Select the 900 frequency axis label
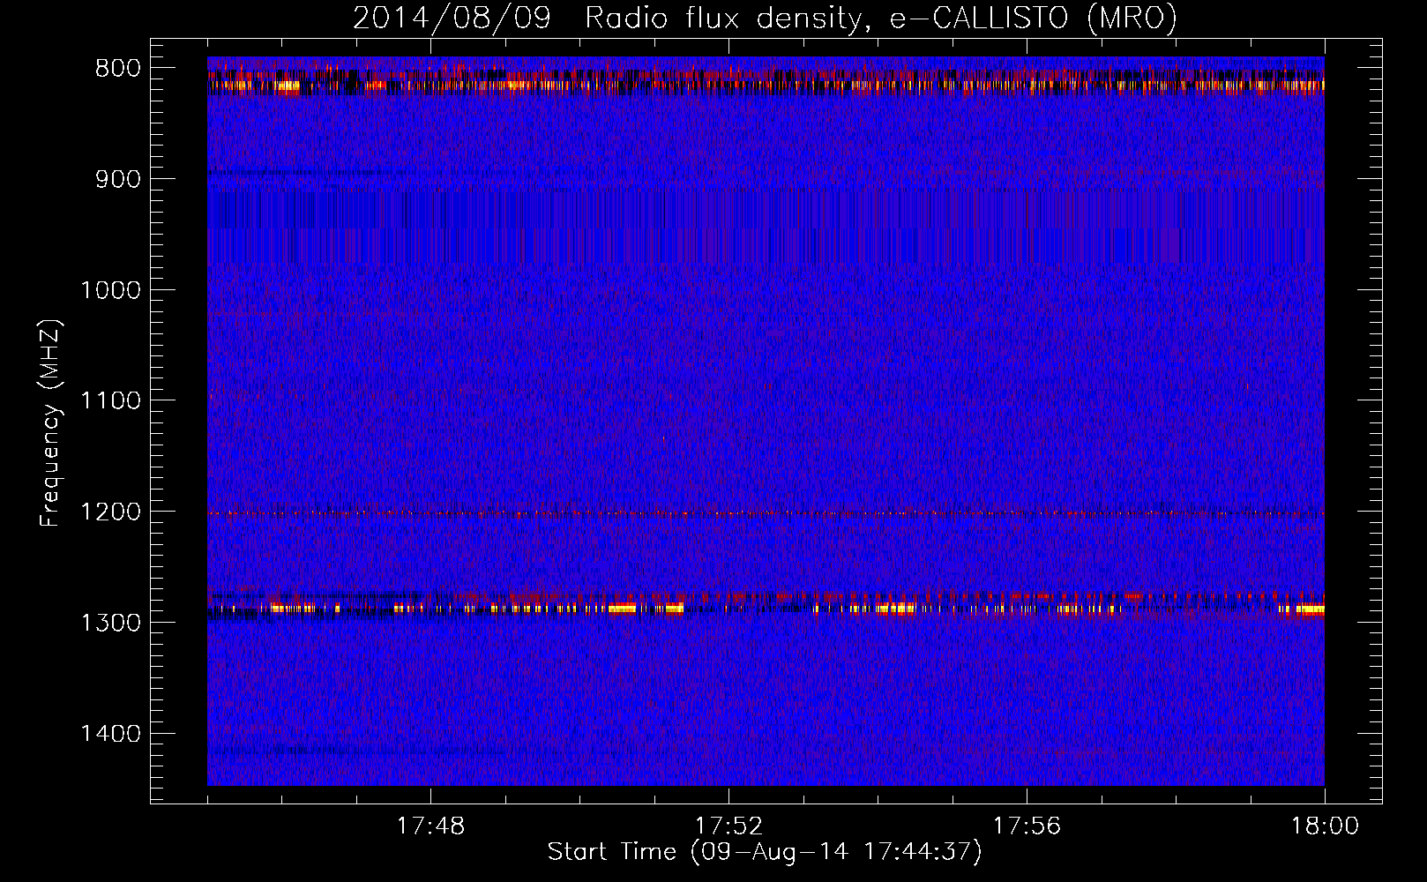The height and width of the screenshot is (882, 1427). [x=118, y=179]
